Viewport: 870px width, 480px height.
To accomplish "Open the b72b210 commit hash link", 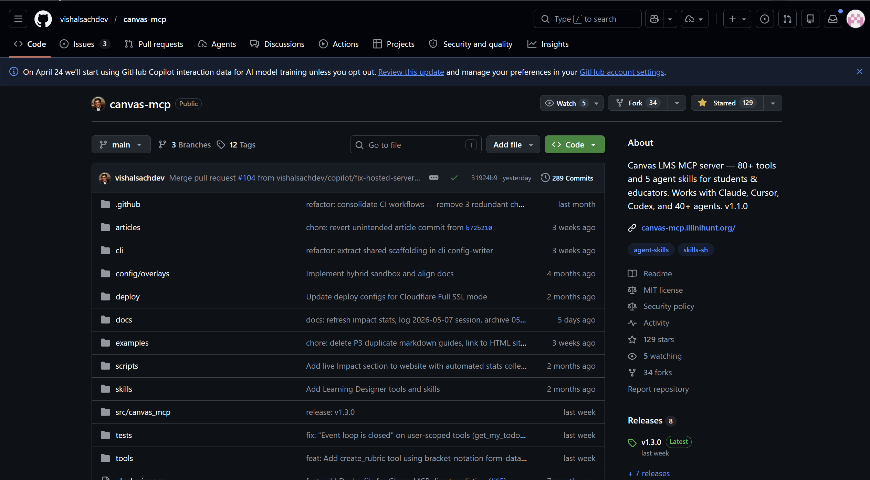I will (479, 228).
